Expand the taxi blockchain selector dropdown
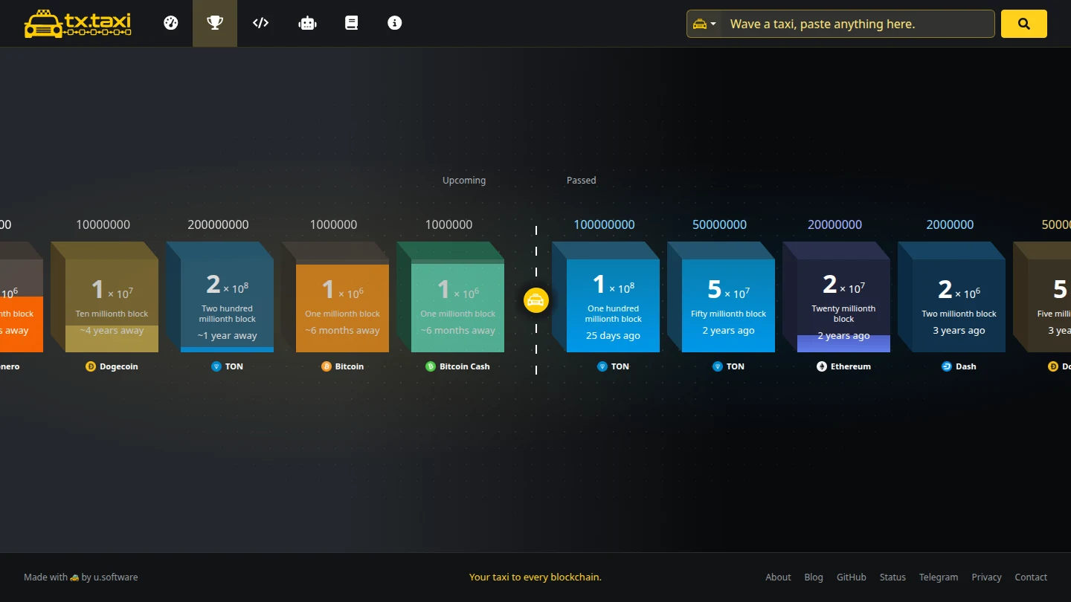1071x602 pixels. point(704,24)
